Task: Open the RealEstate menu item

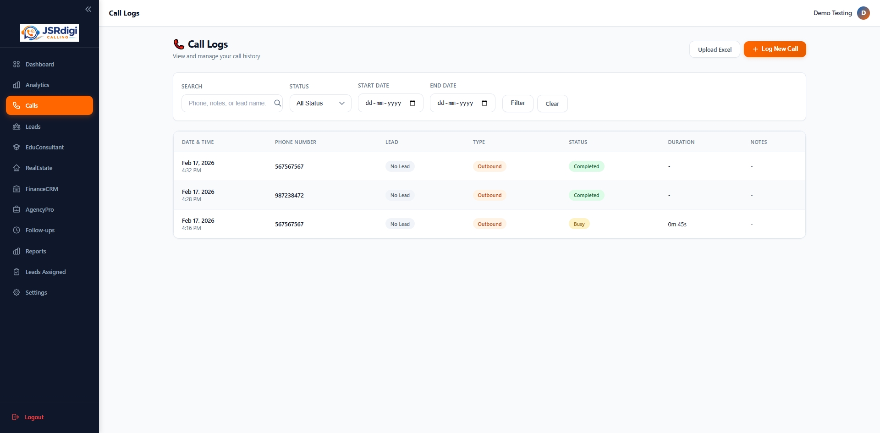Action: (49, 168)
